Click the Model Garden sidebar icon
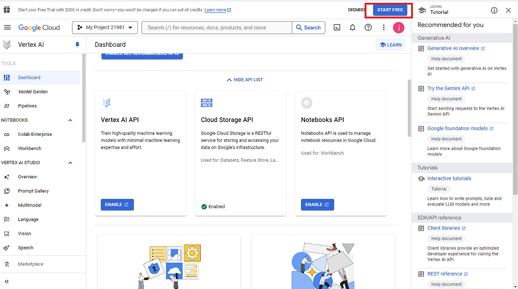Screen dimensions: 518x289 tap(7, 92)
